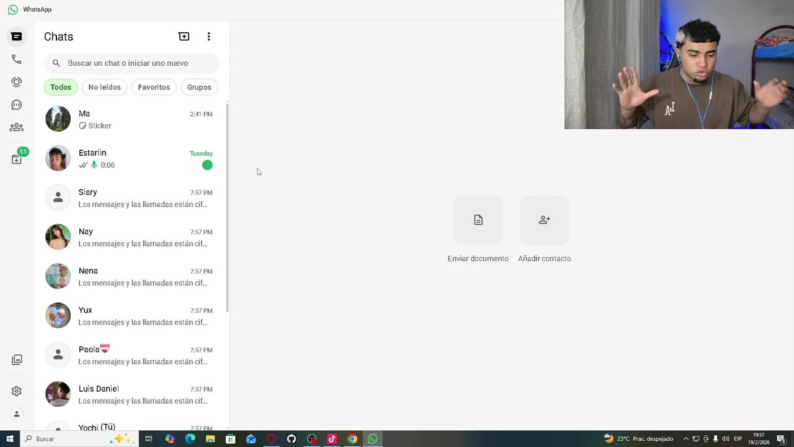Image resolution: width=794 pixels, height=447 pixels.
Task: Click Siary's default avatar
Action: pos(58,198)
